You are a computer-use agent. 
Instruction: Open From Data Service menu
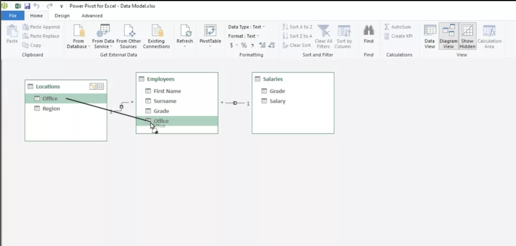103,36
